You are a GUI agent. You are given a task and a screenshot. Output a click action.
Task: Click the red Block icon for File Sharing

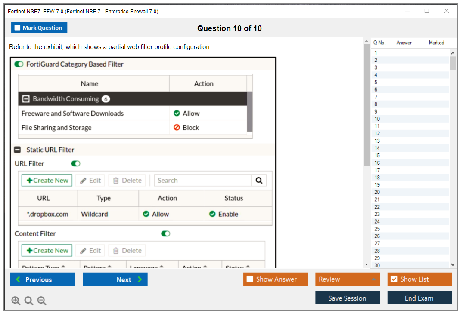tap(177, 128)
